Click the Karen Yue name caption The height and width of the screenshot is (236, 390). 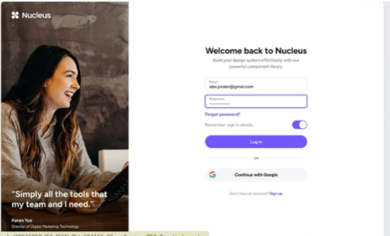22,220
